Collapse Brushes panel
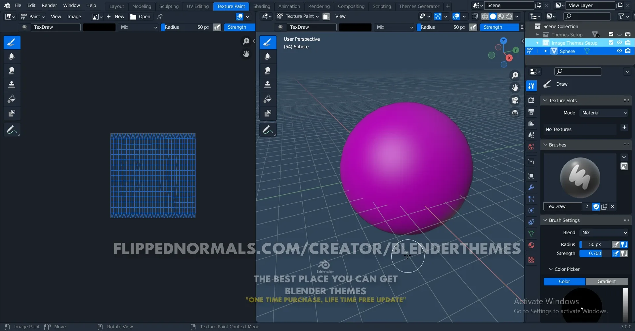This screenshot has width=635, height=331. click(x=545, y=145)
